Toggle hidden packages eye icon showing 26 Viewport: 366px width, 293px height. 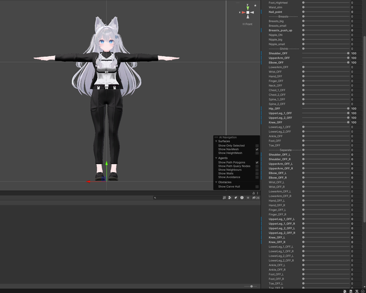(x=256, y=197)
